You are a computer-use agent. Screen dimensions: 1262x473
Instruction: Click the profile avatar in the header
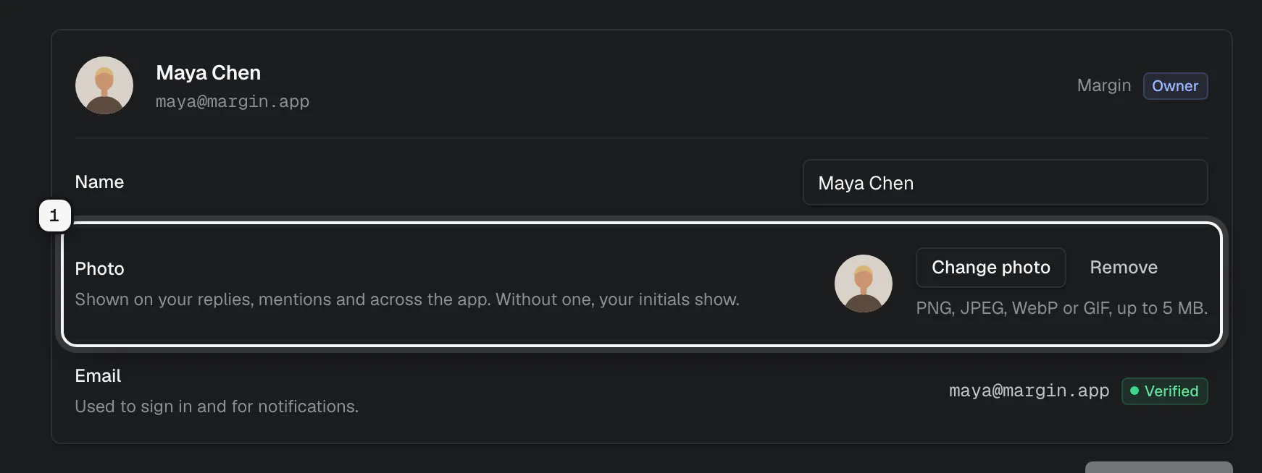104,85
